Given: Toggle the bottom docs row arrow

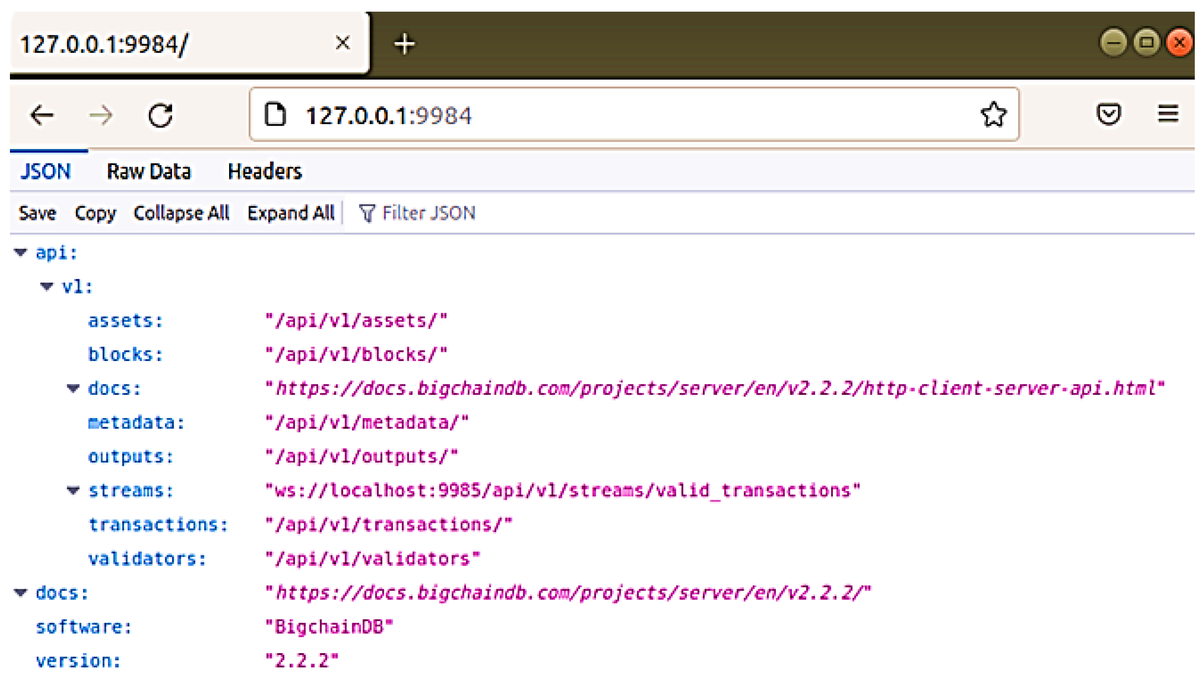Looking at the screenshot, I should 21,593.
